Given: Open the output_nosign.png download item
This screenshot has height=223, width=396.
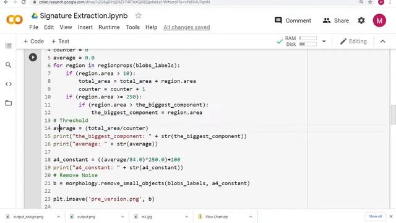Looking at the screenshot, I should click(x=28, y=217).
